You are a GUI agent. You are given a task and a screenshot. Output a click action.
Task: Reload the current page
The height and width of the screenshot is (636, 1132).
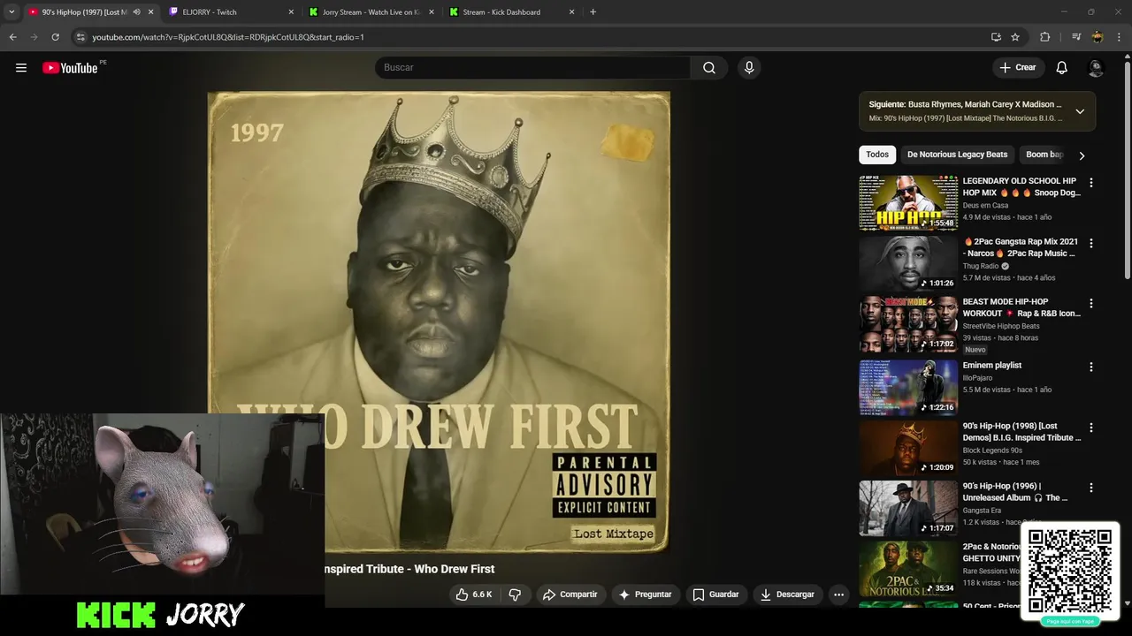55,37
